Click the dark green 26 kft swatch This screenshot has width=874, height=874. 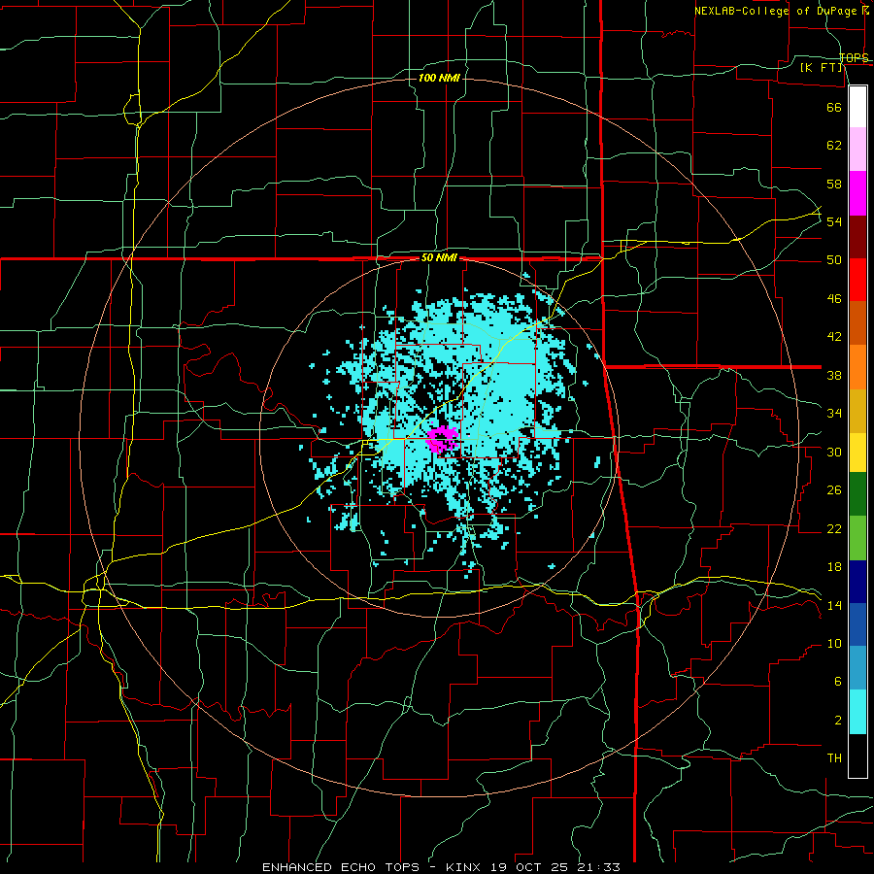coord(857,494)
